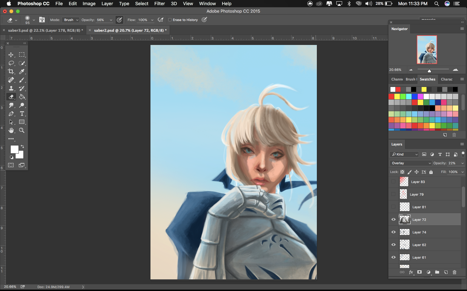Select the Quick Selection tool
Image resolution: width=467 pixels, height=291 pixels.
(x=22, y=63)
